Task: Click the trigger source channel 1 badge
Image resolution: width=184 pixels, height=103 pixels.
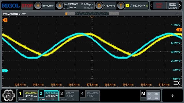Action: [x=127, y=5]
